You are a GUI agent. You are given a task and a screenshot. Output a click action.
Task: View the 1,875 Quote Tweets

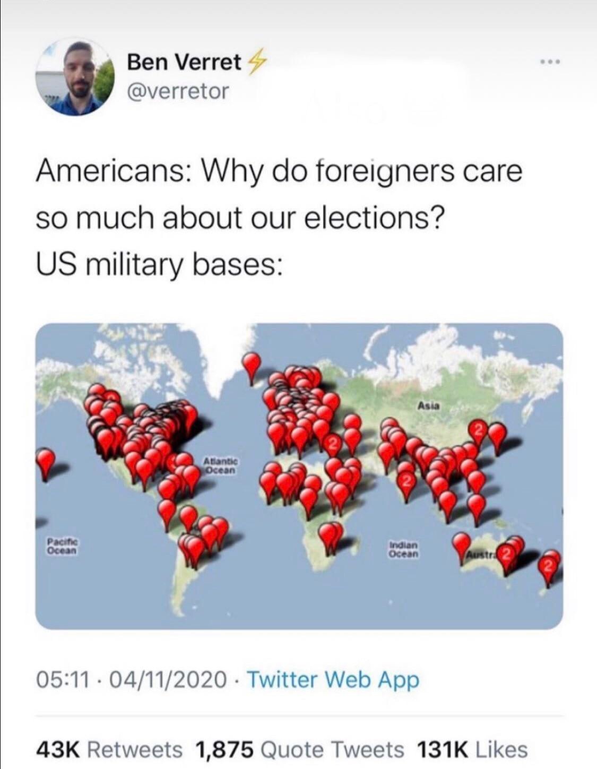pos(300,749)
